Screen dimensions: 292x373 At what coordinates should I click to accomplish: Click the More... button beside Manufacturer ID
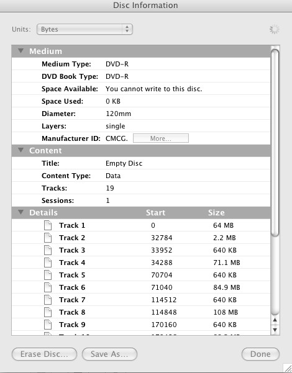coord(161,138)
